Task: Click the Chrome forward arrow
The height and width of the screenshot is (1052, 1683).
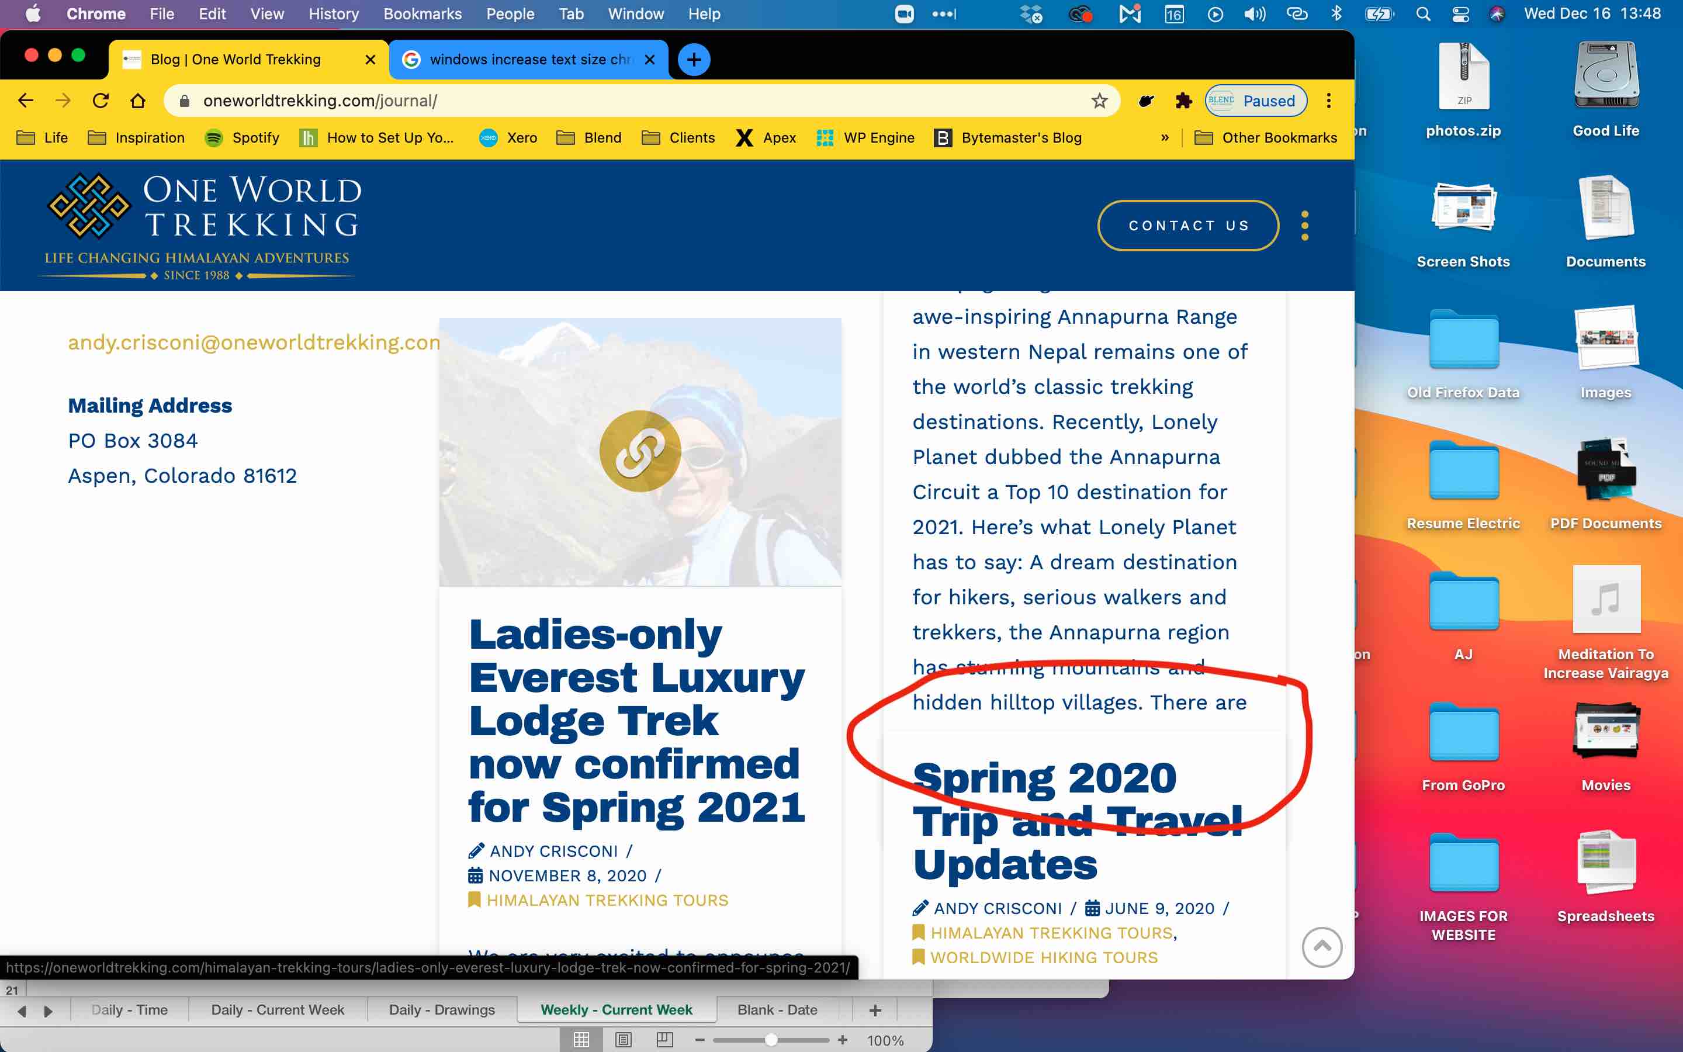Action: pyautogui.click(x=63, y=101)
